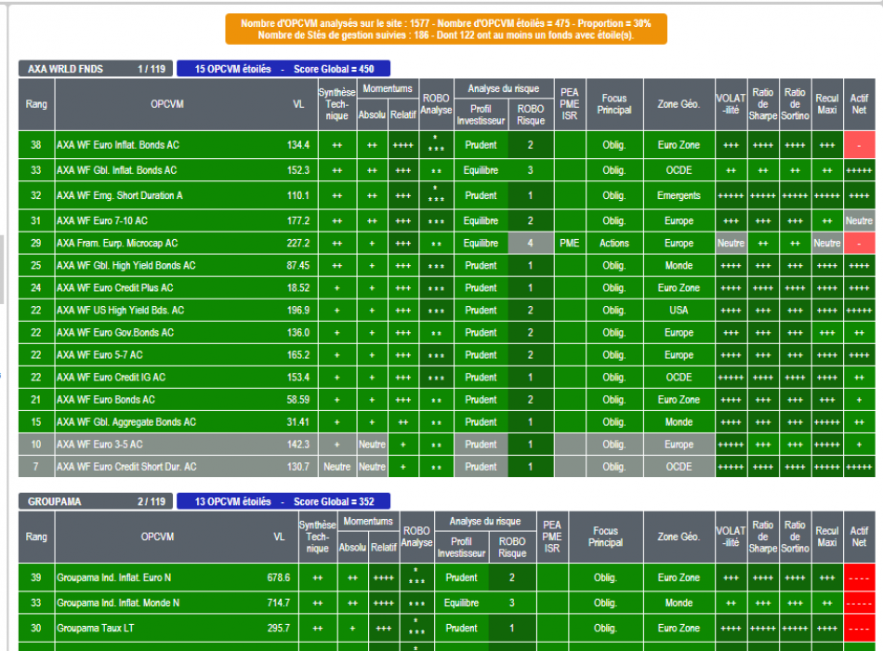
Task: Open fund AXA WF Euro Bonds AC
Action: pos(107,400)
